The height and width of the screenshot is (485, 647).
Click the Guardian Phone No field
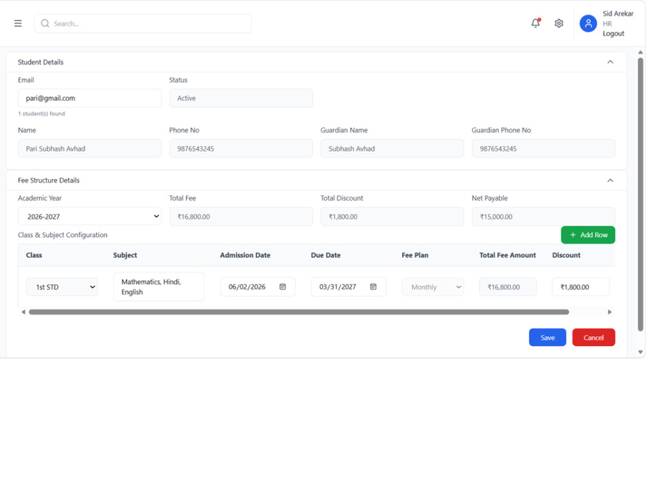click(x=543, y=149)
